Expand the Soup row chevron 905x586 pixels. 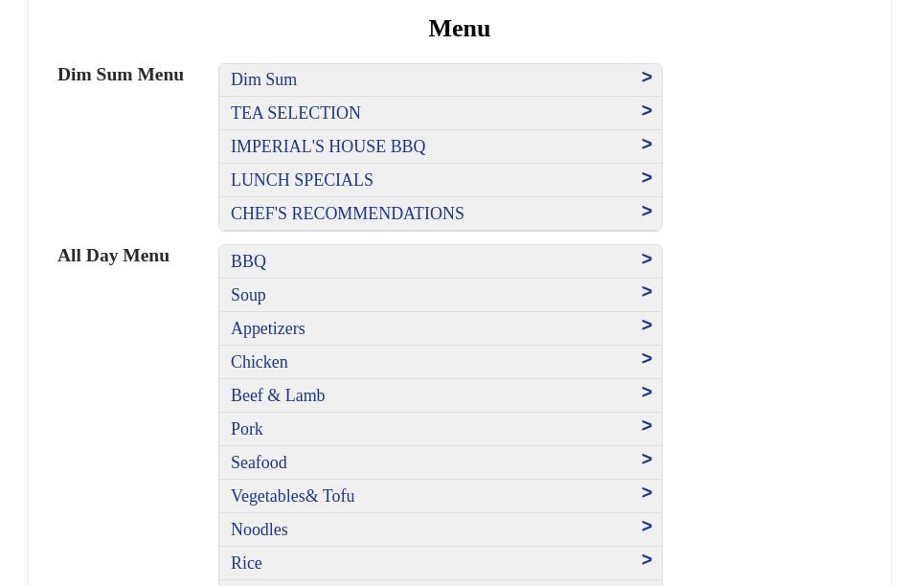click(646, 292)
